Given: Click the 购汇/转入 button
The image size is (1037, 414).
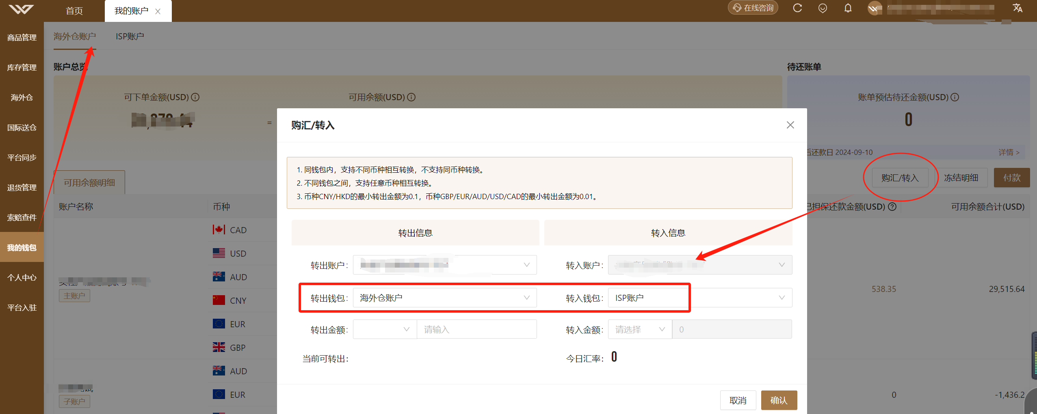Looking at the screenshot, I should [900, 178].
